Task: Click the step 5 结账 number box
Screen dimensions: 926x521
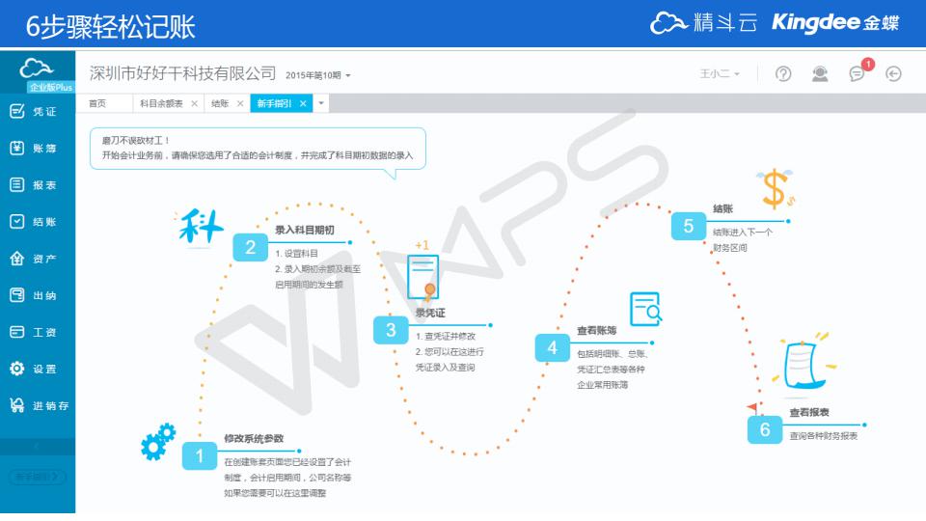Action: [689, 226]
